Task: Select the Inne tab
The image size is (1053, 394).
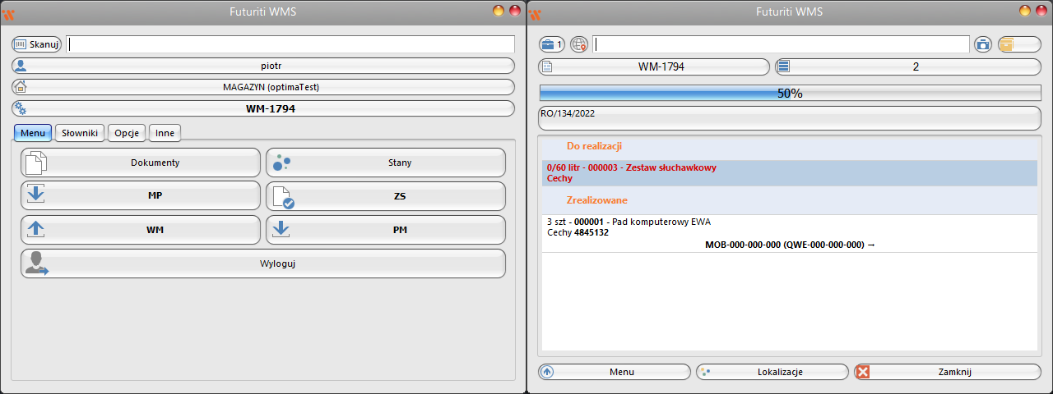Action: (165, 133)
